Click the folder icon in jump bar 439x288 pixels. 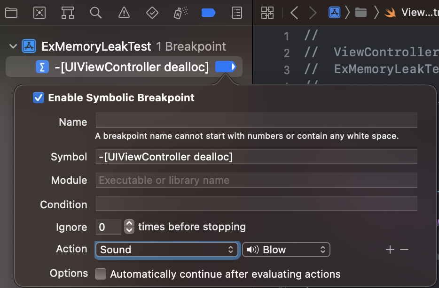(361, 13)
